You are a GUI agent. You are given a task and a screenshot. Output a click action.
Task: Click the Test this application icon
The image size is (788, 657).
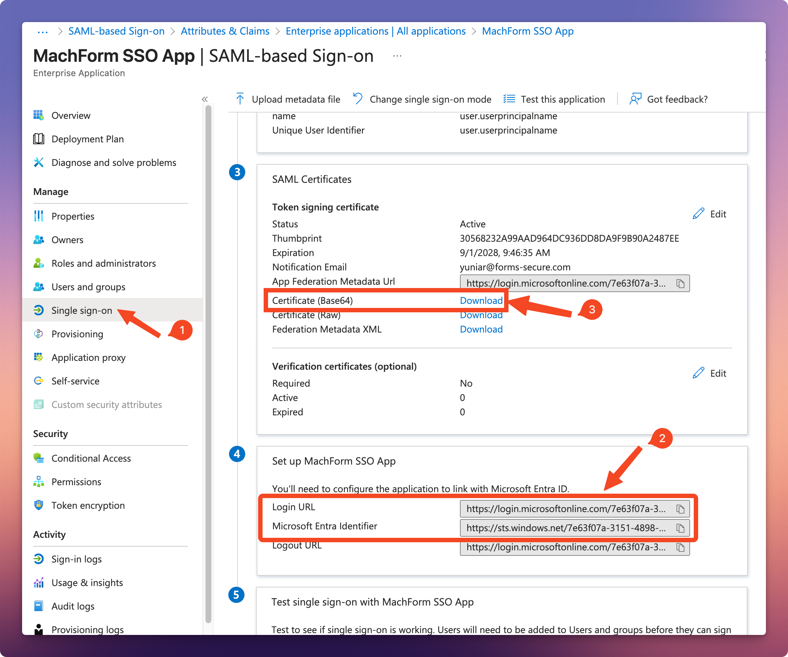pos(509,99)
